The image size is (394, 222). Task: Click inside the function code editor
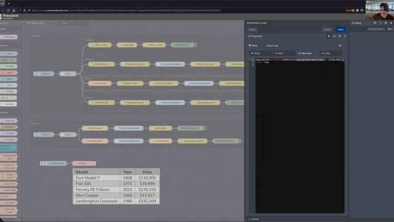[x=300, y=136]
